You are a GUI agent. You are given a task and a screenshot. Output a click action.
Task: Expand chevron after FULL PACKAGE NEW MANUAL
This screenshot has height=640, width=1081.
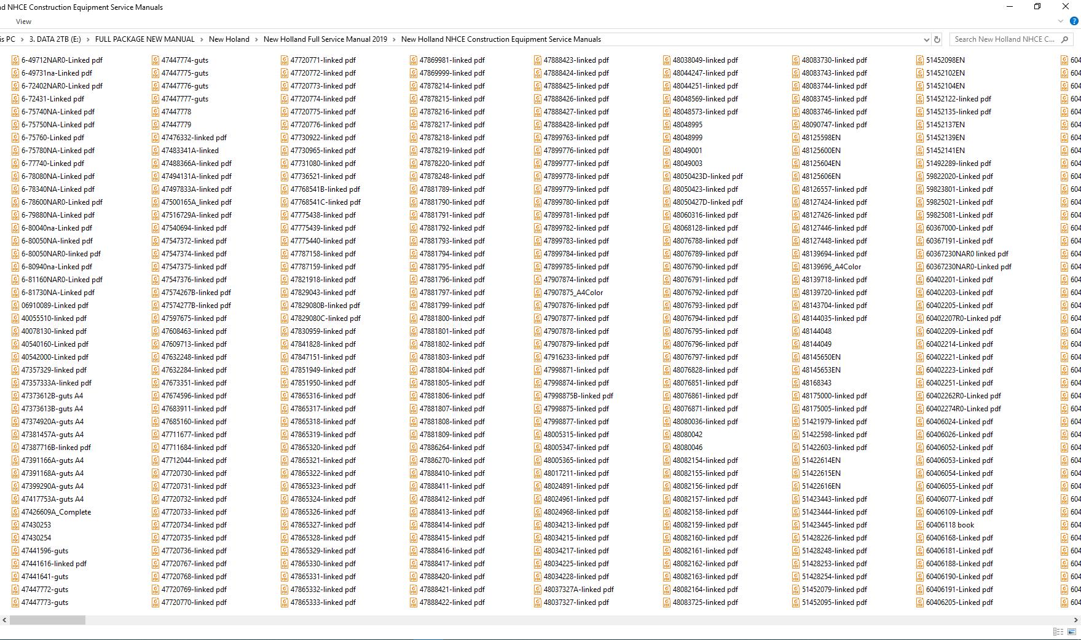point(202,39)
